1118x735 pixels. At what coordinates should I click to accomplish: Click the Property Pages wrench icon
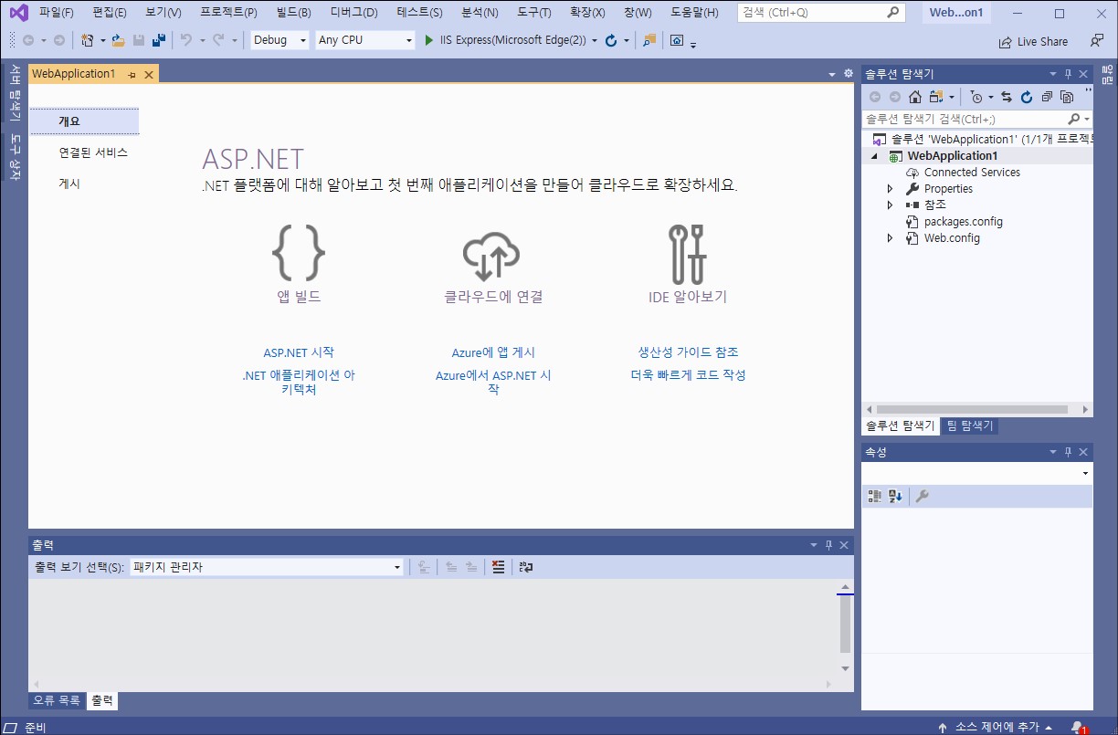point(923,496)
